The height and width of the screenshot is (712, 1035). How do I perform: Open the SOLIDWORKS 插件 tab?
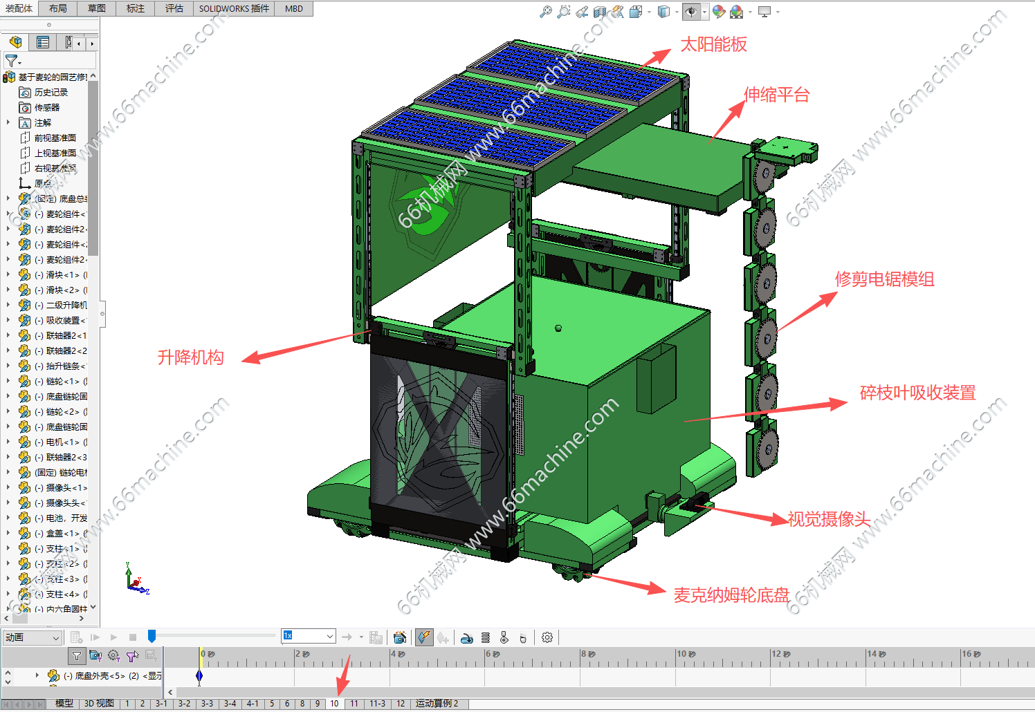coord(234,8)
